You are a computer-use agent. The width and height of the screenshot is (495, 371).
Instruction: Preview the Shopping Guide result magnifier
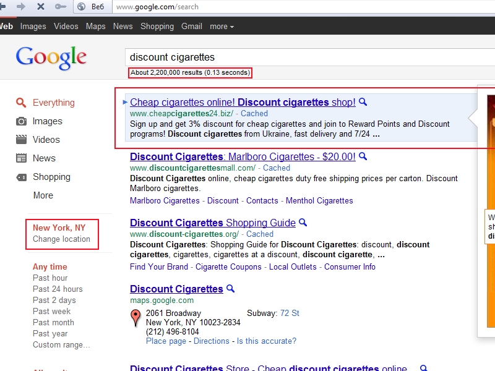[303, 223]
